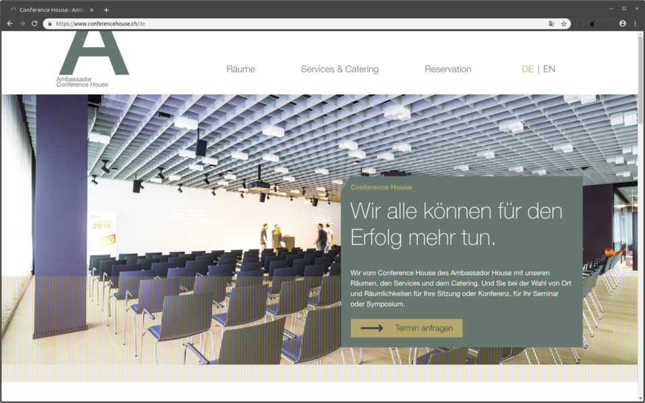The width and height of the screenshot is (645, 403).
Task: Close the browser window
Action: (x=636, y=9)
